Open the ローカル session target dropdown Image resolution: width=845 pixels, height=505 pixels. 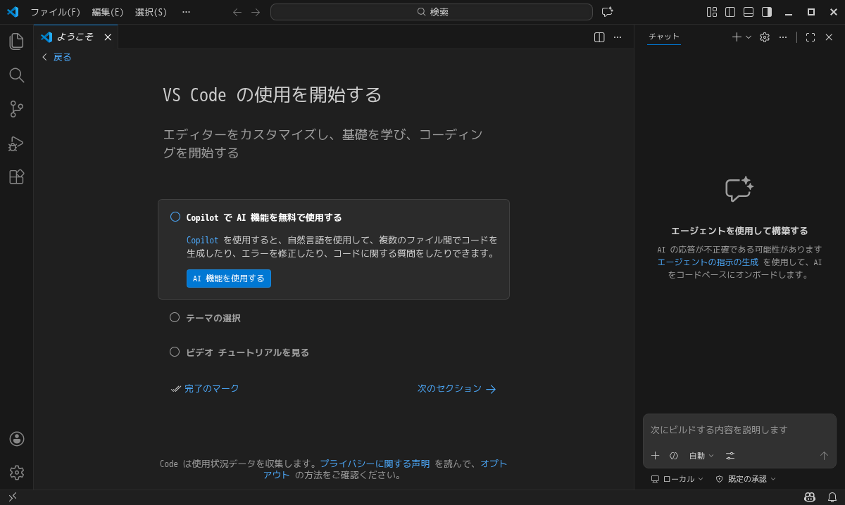[x=677, y=479]
